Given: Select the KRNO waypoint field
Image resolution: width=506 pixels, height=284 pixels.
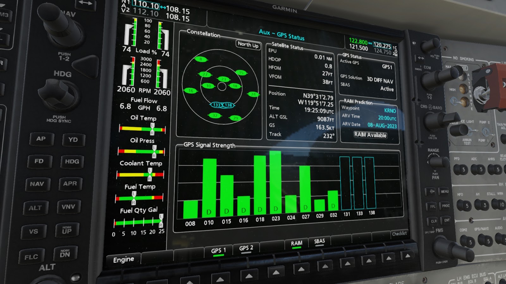Looking at the screenshot, I should (390, 110).
